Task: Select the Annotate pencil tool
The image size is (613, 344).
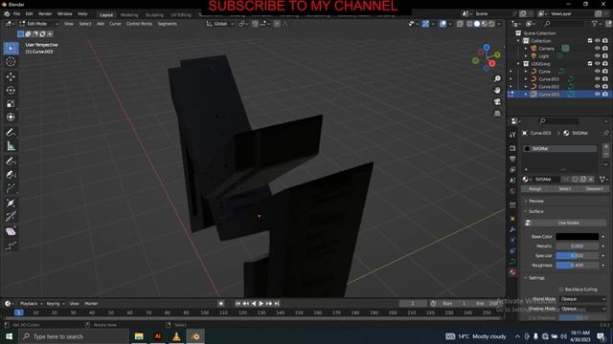Action: (x=11, y=132)
